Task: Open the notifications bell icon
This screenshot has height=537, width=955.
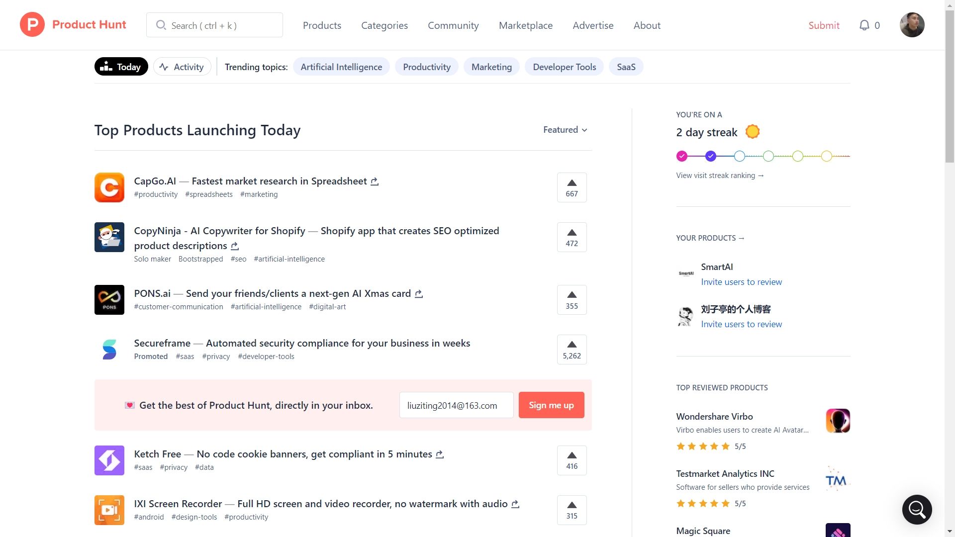Action: (864, 25)
